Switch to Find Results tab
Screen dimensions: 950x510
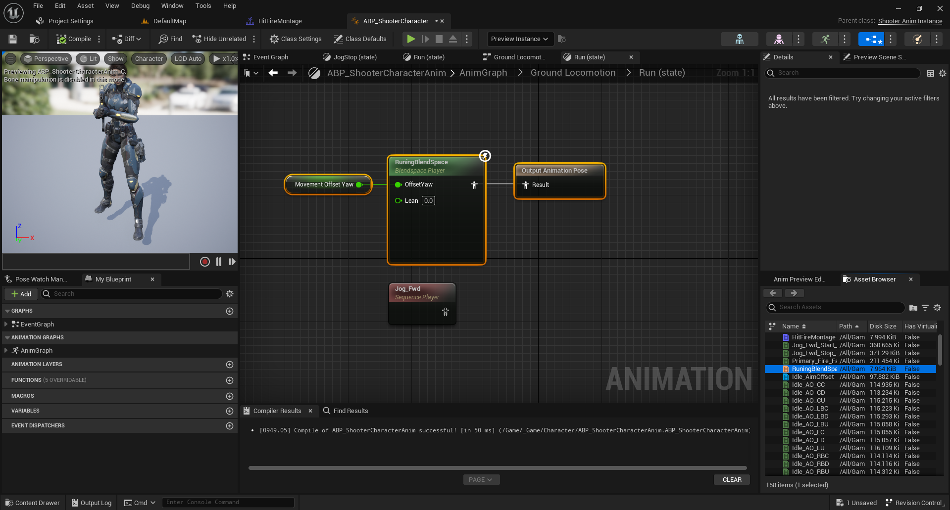click(x=346, y=411)
